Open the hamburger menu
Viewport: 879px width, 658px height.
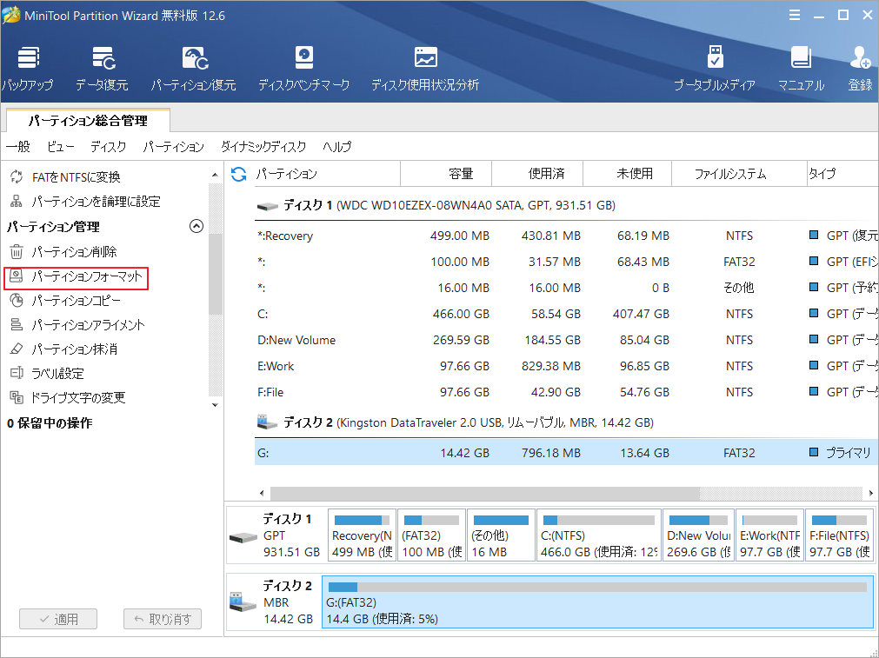click(x=796, y=15)
